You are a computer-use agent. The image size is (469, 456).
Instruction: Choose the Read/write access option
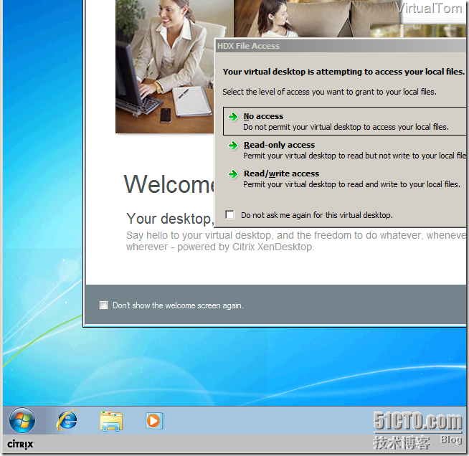click(346, 179)
